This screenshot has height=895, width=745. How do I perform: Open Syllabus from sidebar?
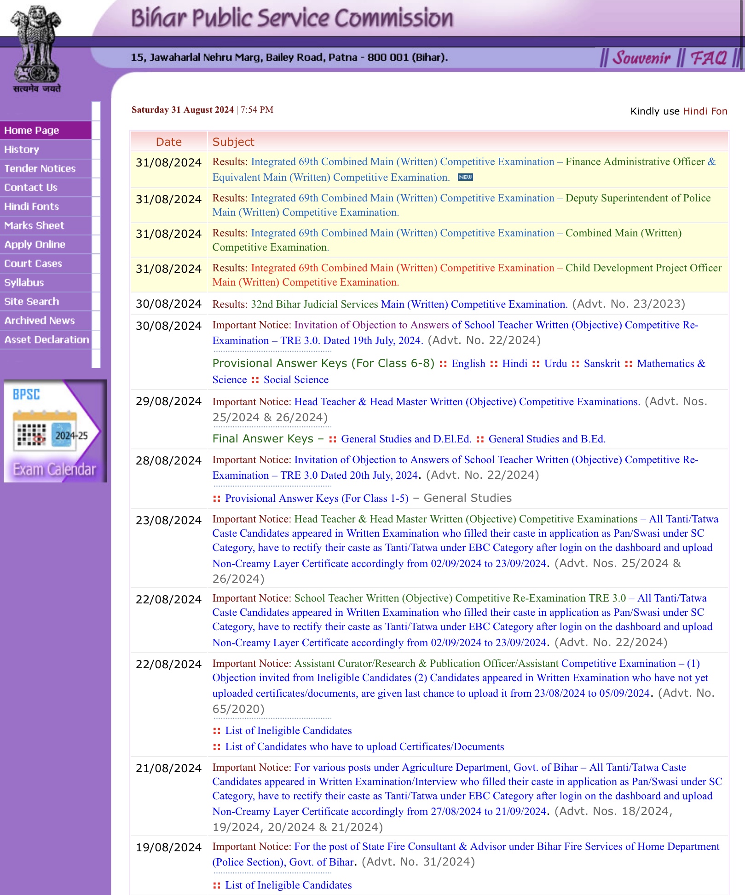point(46,282)
